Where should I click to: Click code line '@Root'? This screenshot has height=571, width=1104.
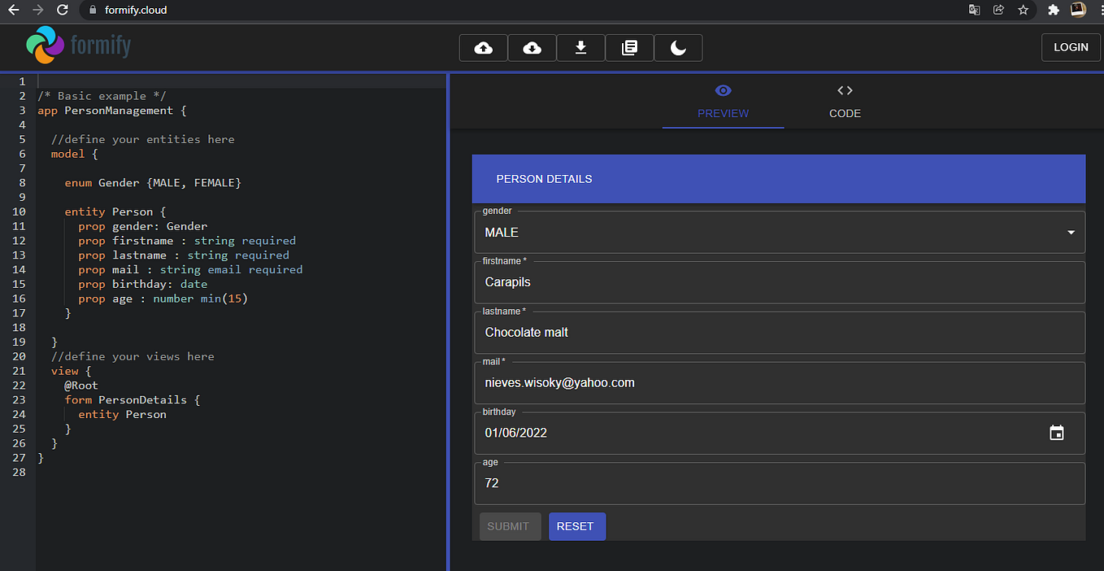pyautogui.click(x=81, y=386)
